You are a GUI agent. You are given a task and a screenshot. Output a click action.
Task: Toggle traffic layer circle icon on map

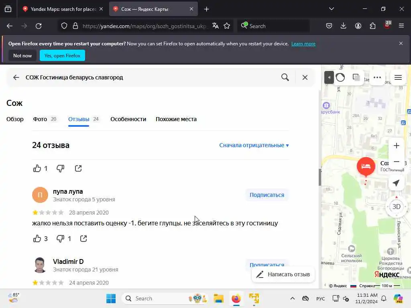tap(340, 77)
